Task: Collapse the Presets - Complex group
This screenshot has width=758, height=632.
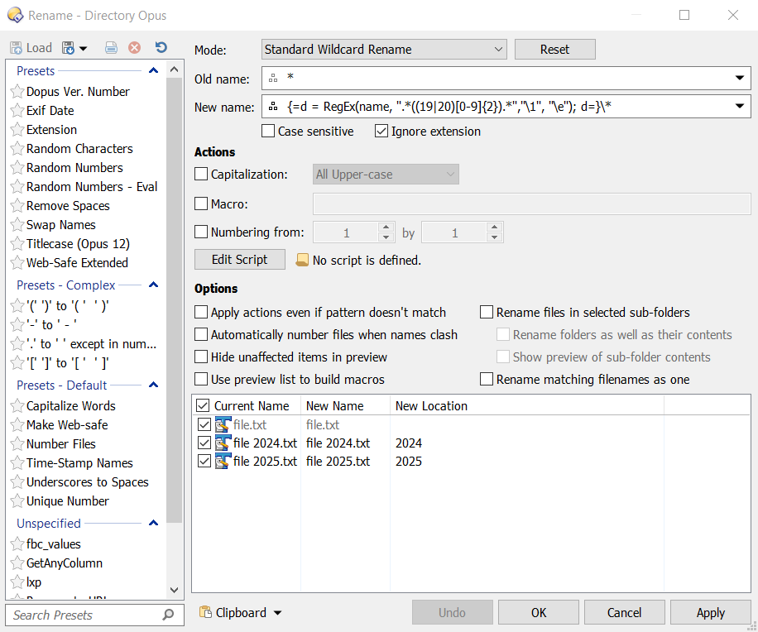Action: pyautogui.click(x=153, y=285)
